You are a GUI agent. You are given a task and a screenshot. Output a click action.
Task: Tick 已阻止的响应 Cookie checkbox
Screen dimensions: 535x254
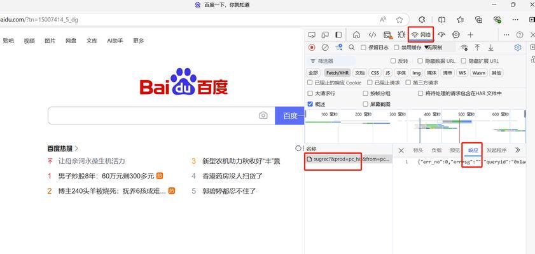coord(310,83)
